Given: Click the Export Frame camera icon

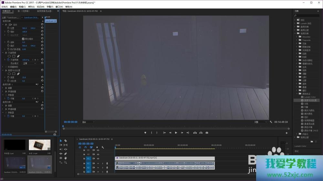Looking at the screenshot, I should point(207,133).
